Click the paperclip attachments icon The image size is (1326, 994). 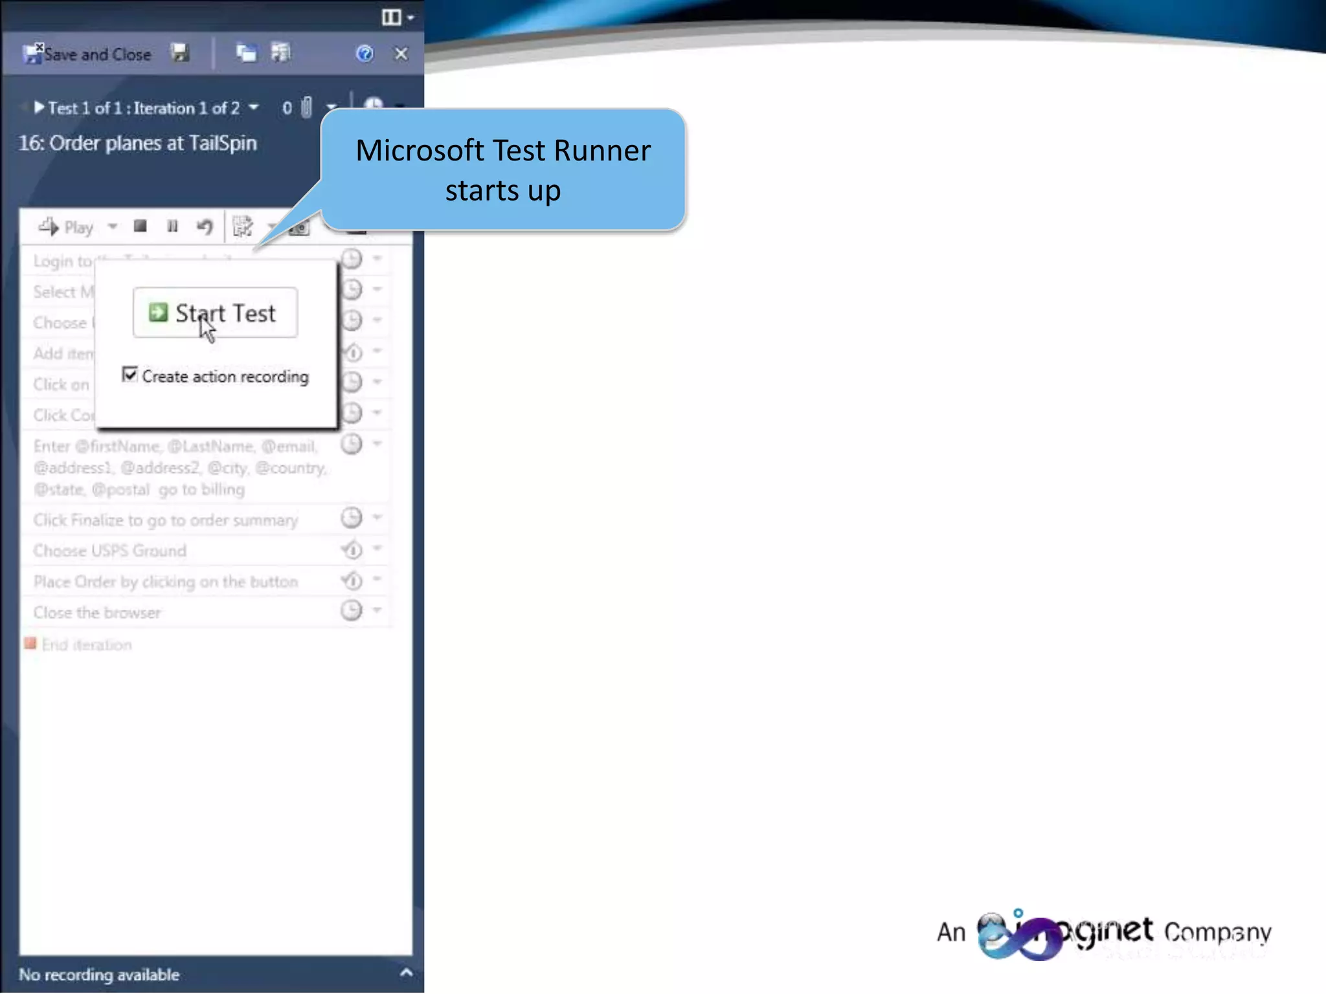point(307,107)
